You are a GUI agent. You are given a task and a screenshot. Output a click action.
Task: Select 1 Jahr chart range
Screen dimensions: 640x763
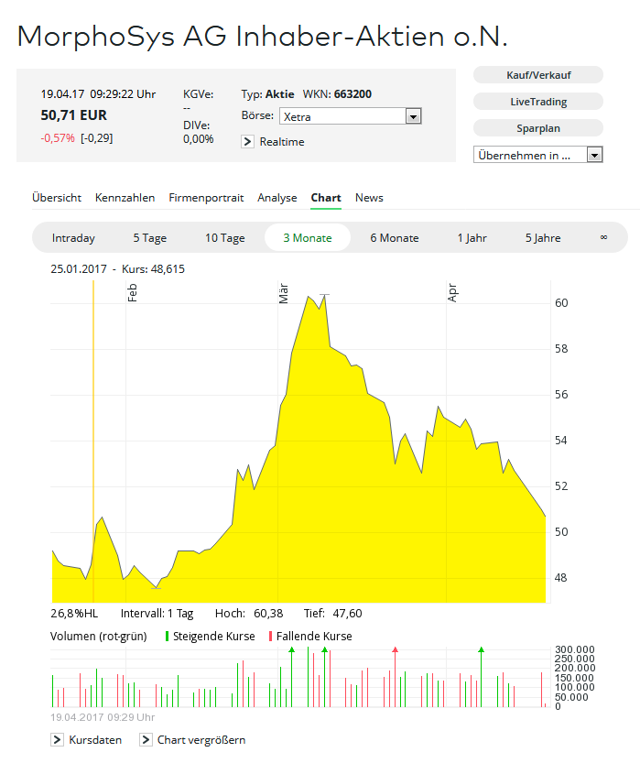tap(472, 238)
